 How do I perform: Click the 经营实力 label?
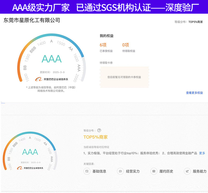(x=133, y=171)
